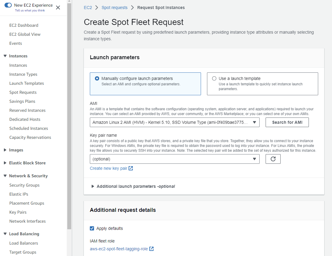
Task: Open Target Groups page
Action: pos(23,252)
